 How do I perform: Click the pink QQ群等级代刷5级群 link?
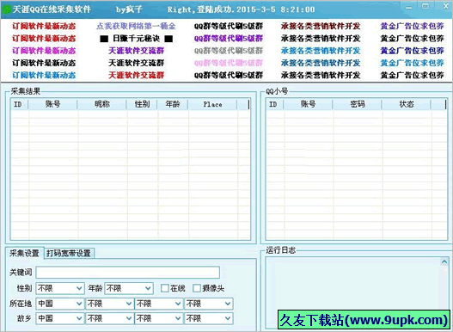(229, 63)
